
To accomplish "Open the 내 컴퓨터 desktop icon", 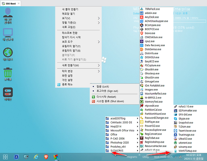I will [x=8, y=34].
